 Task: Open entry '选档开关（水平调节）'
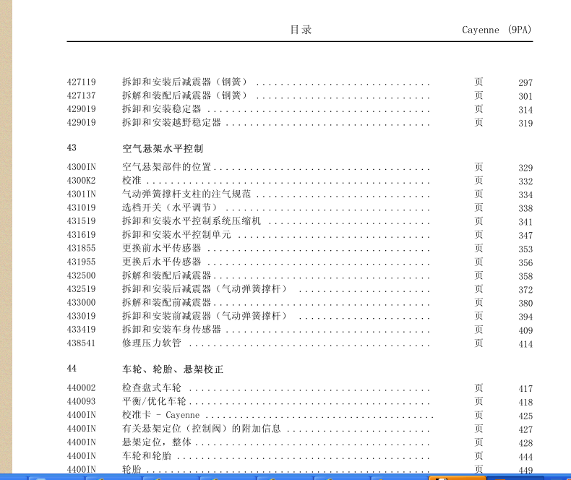pyautogui.click(x=170, y=207)
